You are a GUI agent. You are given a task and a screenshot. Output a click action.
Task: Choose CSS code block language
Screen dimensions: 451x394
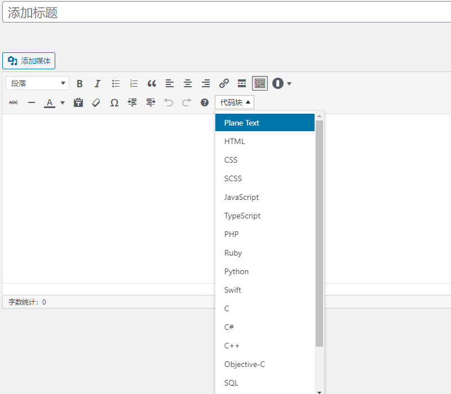pos(265,160)
